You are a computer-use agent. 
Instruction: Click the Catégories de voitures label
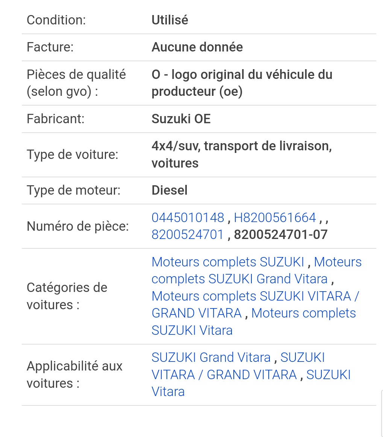[x=67, y=296]
